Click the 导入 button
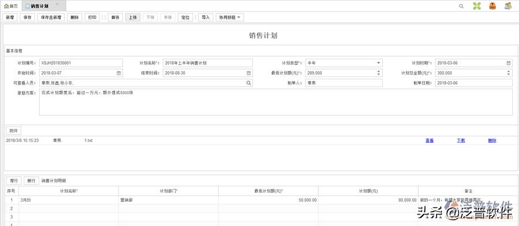 pos(206,17)
